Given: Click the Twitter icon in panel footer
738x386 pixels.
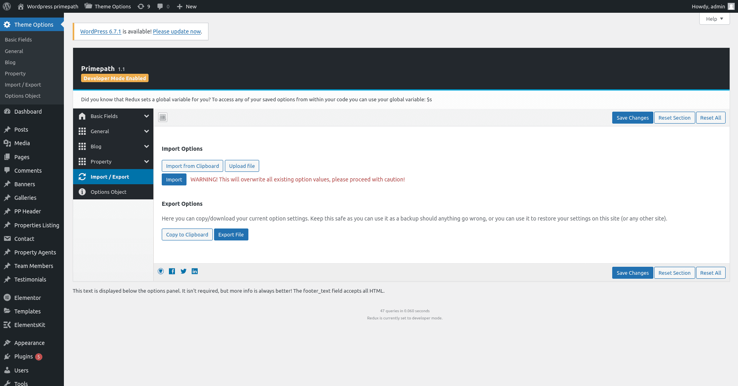Looking at the screenshot, I should [183, 271].
